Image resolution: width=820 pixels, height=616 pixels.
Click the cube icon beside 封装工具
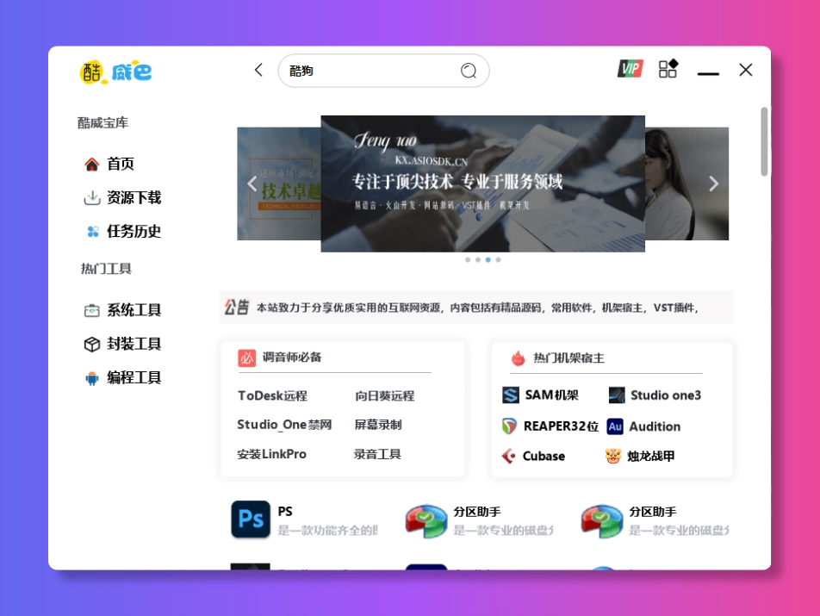click(x=92, y=344)
